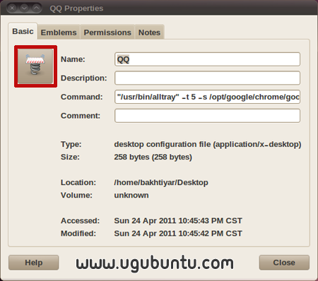Click the launcher icon to change it
This screenshot has height=281, width=318.
click(x=35, y=66)
